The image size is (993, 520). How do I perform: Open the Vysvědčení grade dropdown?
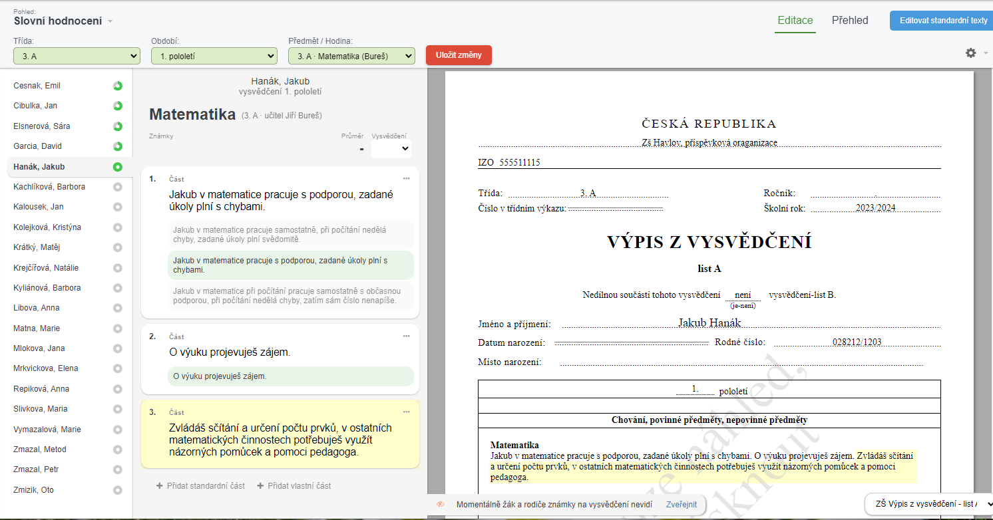point(391,149)
